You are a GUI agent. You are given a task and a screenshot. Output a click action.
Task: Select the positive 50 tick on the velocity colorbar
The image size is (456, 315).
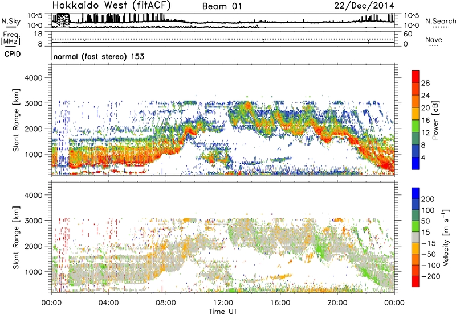pos(425,221)
